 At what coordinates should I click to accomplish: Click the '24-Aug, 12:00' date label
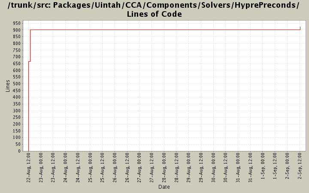[78, 167]
